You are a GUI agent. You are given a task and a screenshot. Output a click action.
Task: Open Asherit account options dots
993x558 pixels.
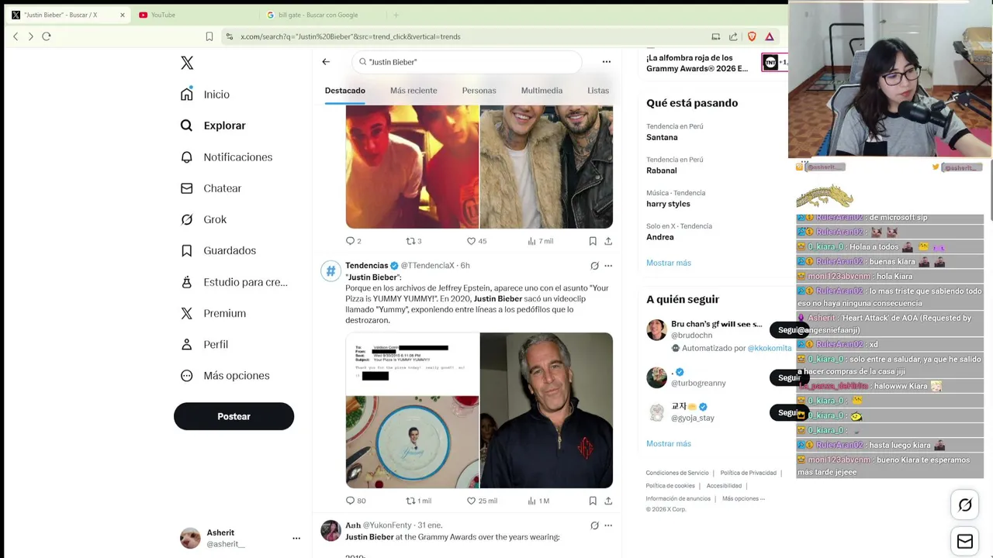[x=296, y=538]
